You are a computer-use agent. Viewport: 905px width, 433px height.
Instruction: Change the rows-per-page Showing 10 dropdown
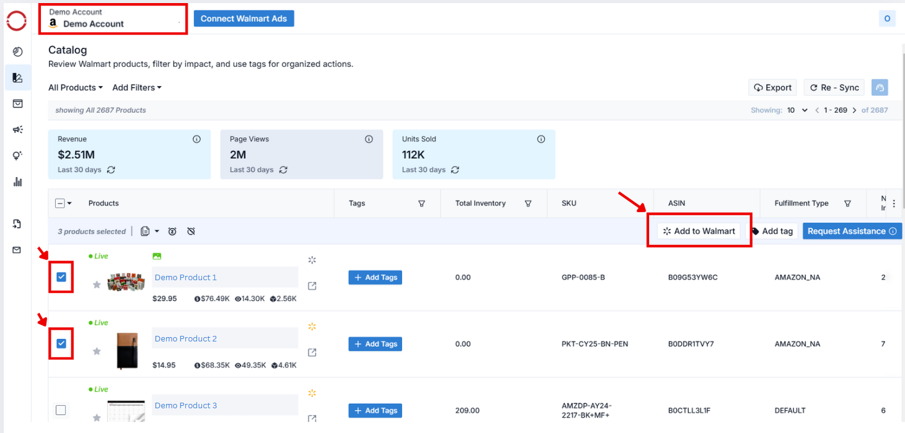798,110
